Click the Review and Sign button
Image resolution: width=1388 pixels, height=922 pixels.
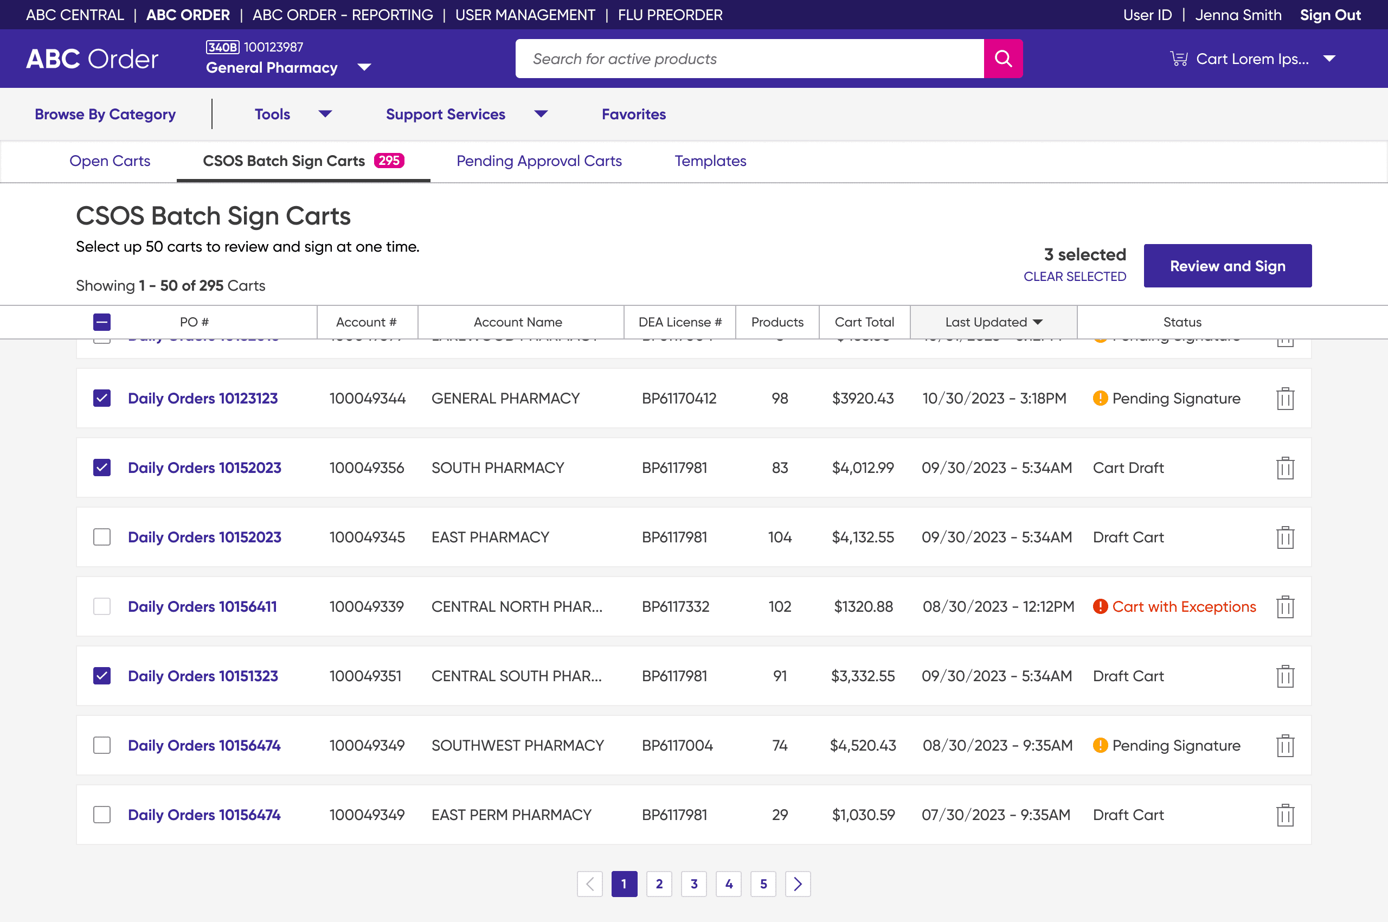pos(1228,266)
